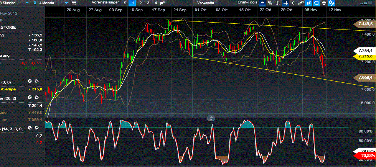Toggle the percent scale chart tool
Screen dimensions: 376x167
click(x=270, y=3)
